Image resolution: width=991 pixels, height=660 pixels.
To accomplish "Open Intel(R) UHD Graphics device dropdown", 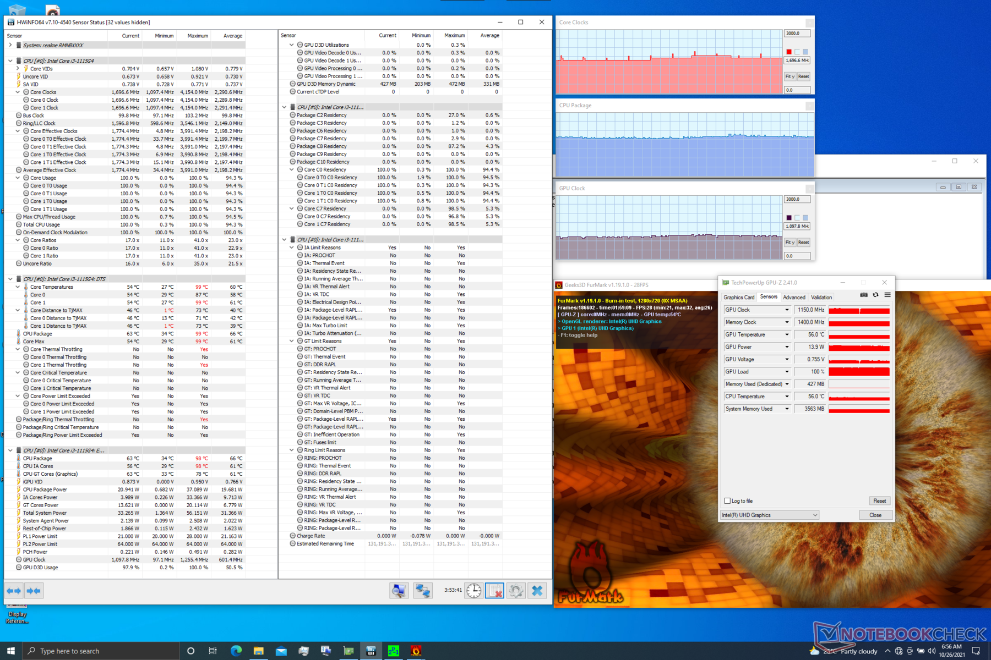I will click(770, 515).
